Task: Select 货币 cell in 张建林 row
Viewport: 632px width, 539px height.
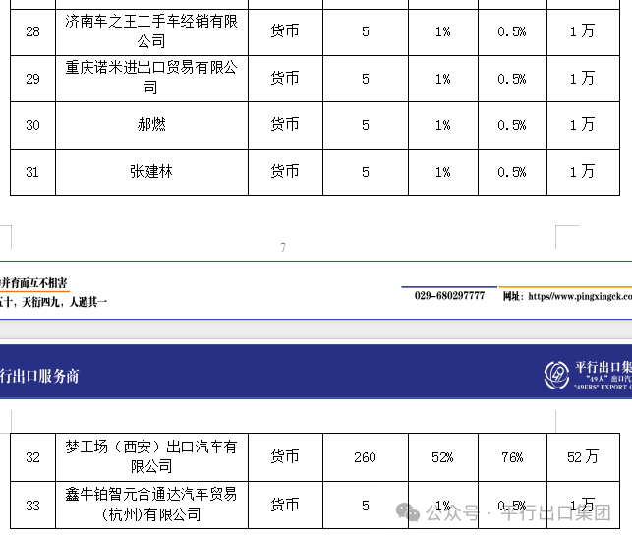Action: [x=285, y=172]
